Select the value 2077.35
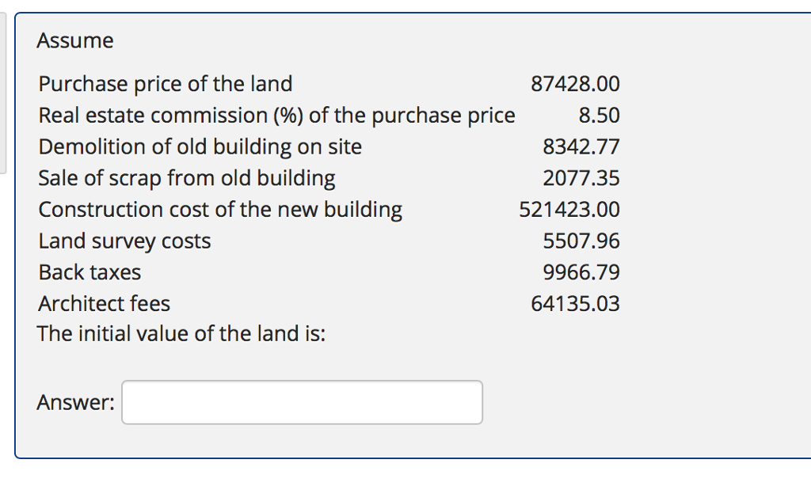 click(x=582, y=178)
